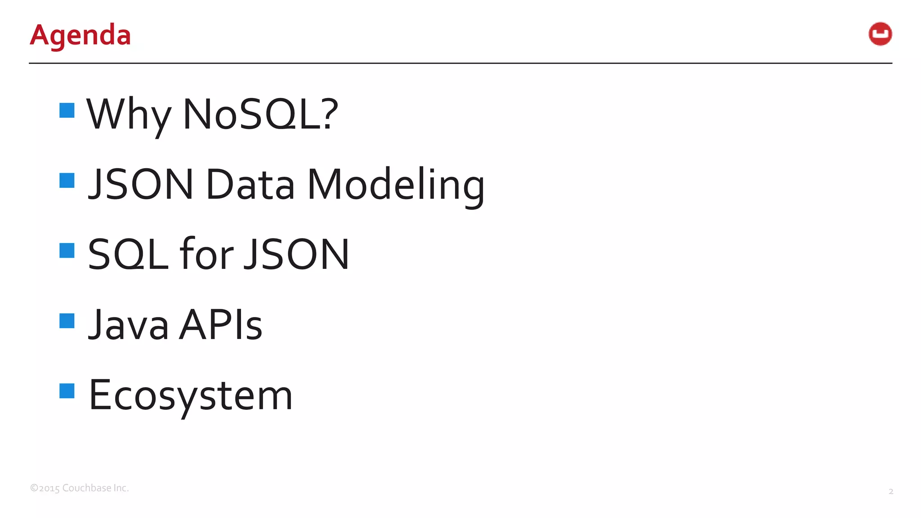
Task: Click the JSON Data Modeling line
Action: 286,184
